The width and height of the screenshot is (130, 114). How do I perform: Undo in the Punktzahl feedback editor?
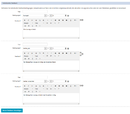point(48,20)
